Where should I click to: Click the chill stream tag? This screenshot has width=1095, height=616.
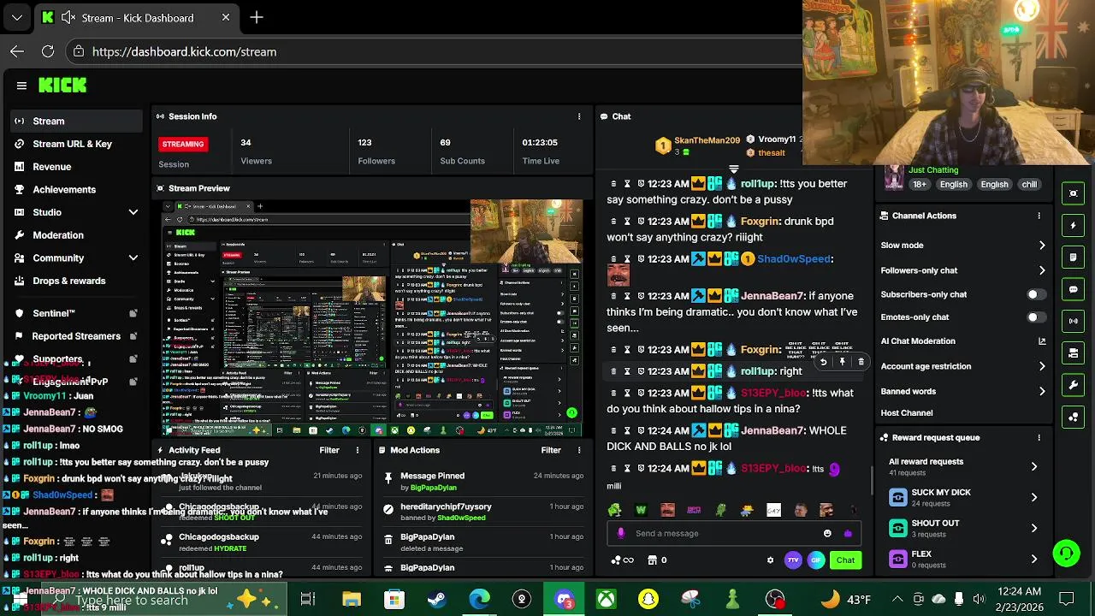(1029, 184)
